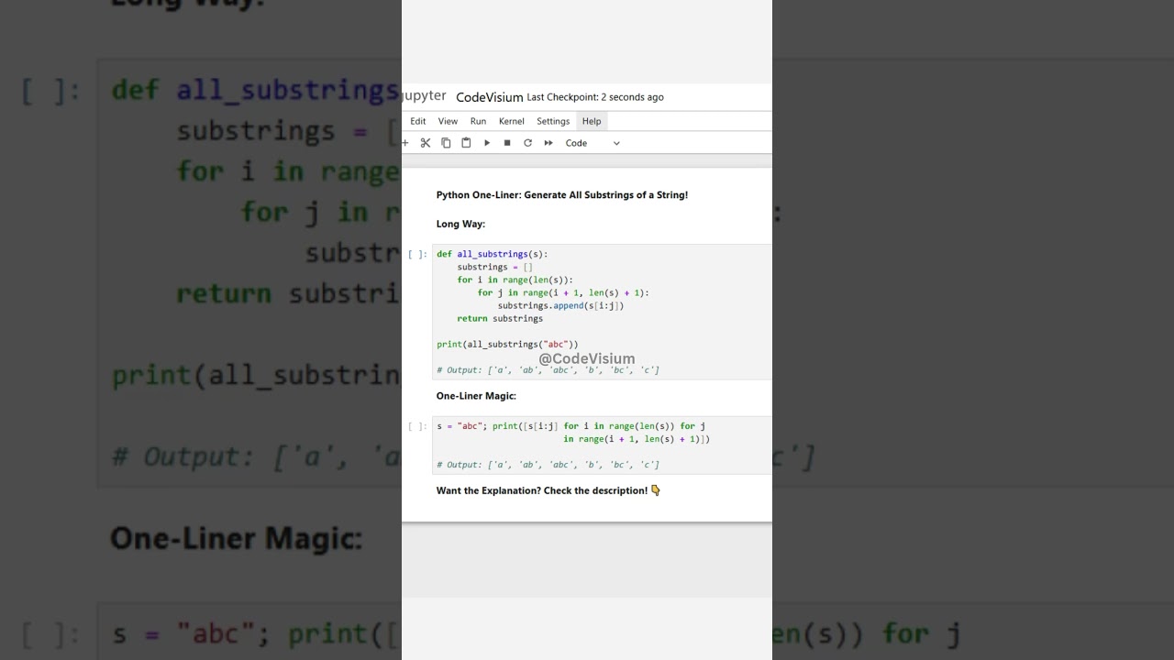Click inside the one-liner code cell
The image size is (1174, 660).
[602, 445]
